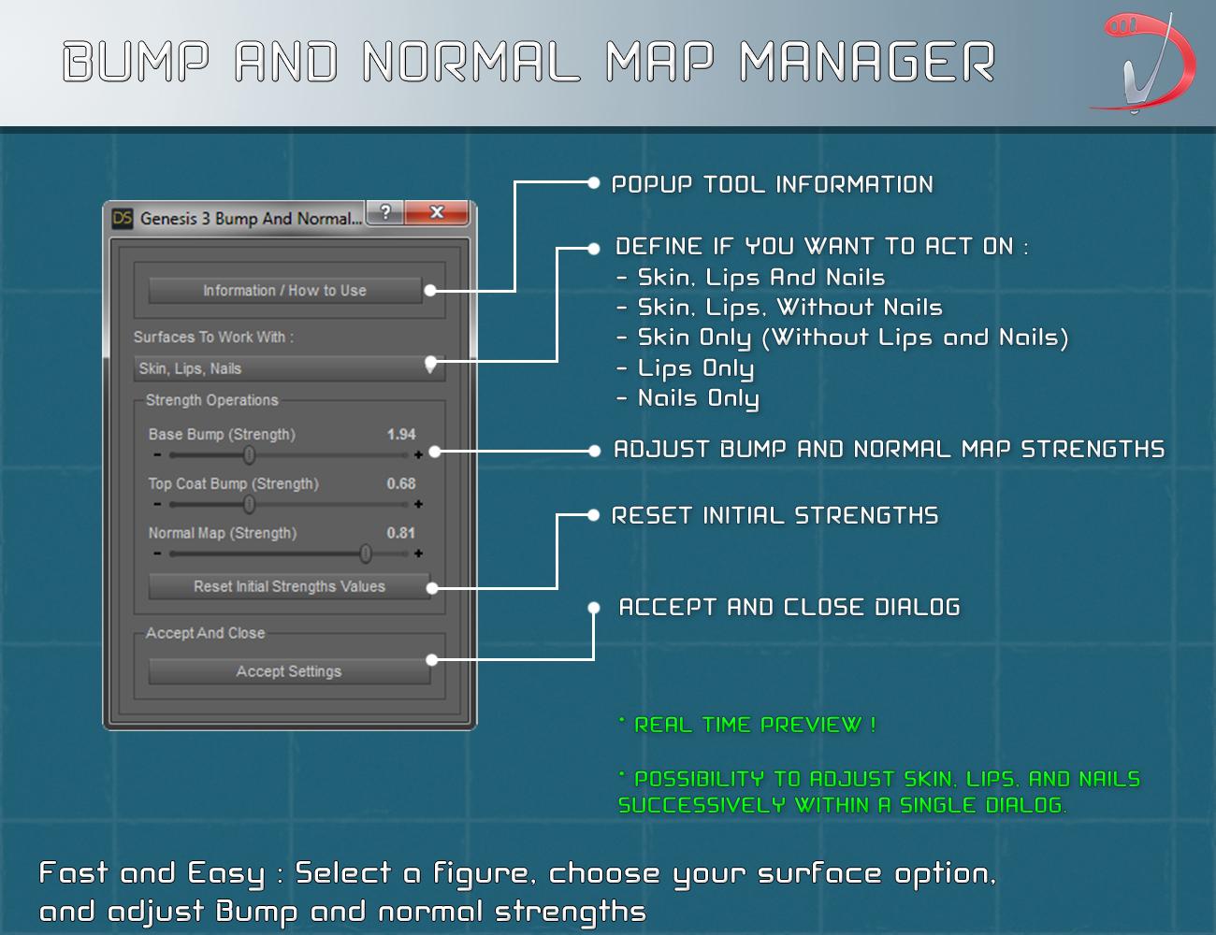Image resolution: width=1216 pixels, height=935 pixels.
Task: Click the Accept Settings button
Action: point(289,671)
